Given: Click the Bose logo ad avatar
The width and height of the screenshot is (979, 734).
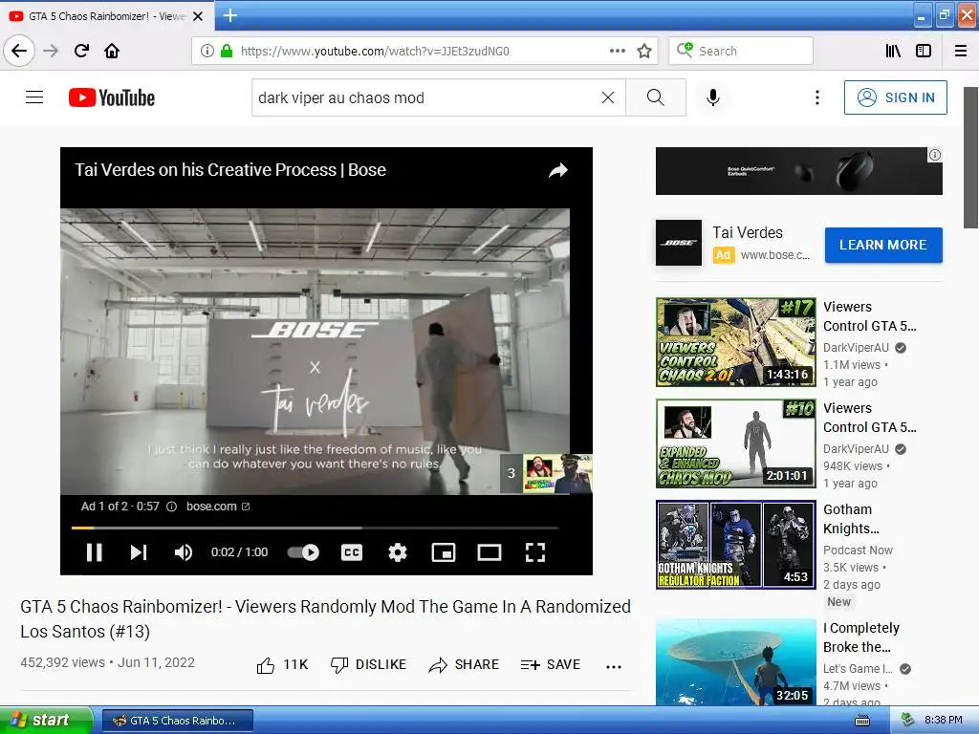Looking at the screenshot, I should point(679,243).
